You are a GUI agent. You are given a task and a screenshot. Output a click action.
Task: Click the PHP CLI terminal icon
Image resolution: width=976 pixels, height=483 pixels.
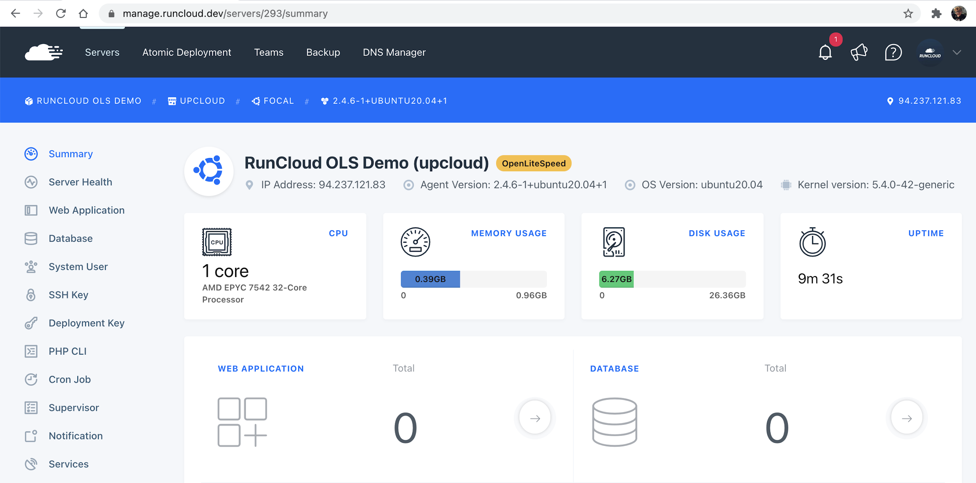(x=31, y=351)
